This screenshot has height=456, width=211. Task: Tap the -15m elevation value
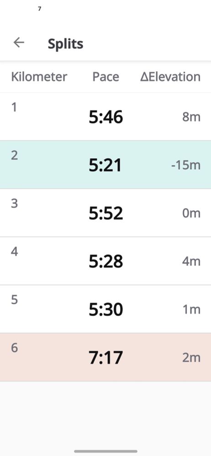(x=186, y=165)
